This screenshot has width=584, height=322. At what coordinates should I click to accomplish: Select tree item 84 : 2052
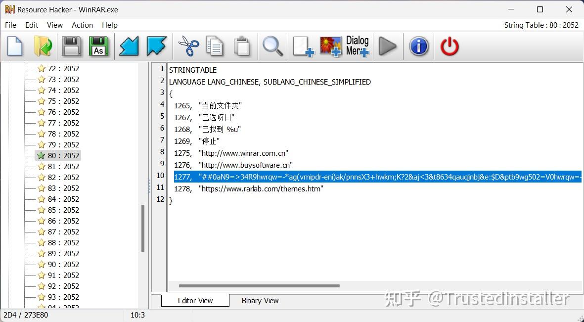63,199
